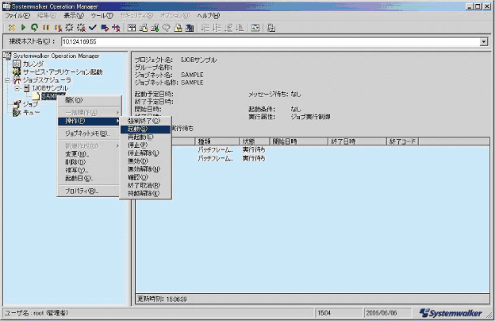The image size is (495, 321).
Task: Collapse the IJOBサンプル project node
Action: pyautogui.click(x=17, y=88)
